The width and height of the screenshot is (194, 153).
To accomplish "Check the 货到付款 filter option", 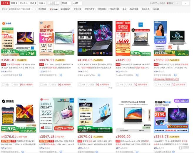I will pyautogui.click(x=72, y=9).
